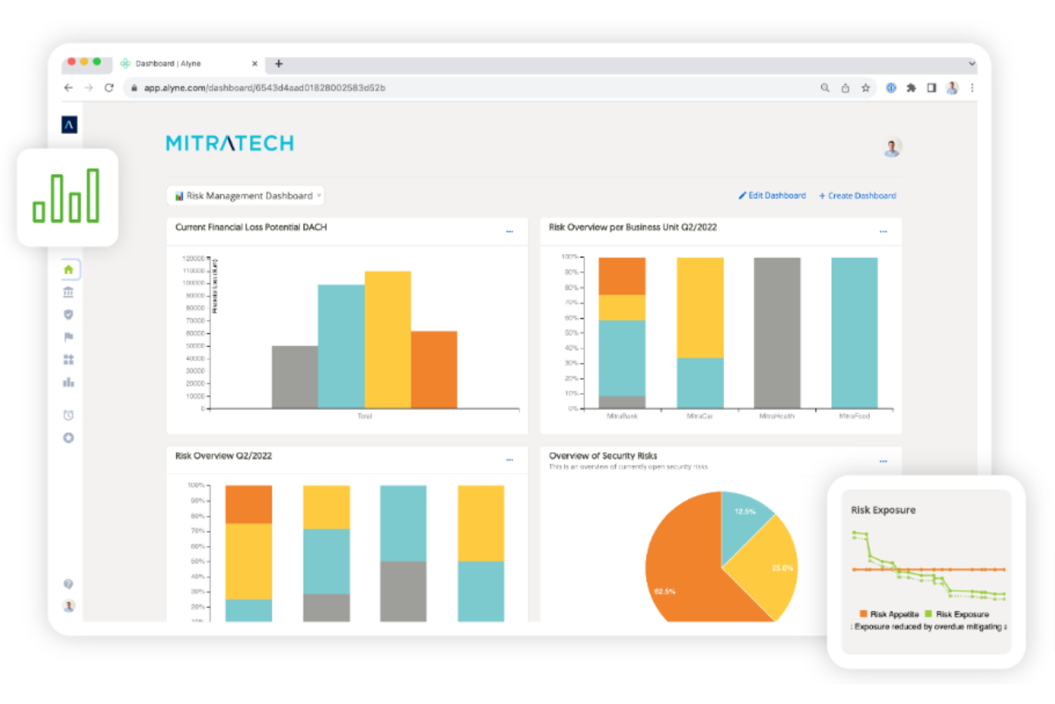Open options menu on Overview of Security Risks widget
The image size is (1055, 704).
(883, 460)
